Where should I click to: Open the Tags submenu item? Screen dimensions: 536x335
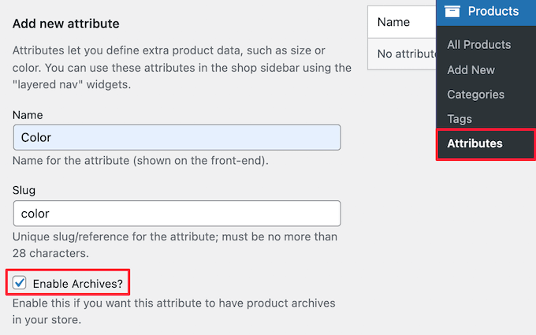[x=460, y=119]
